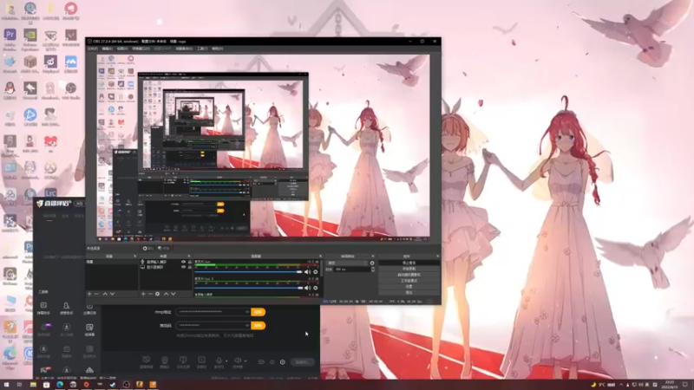Click Start Recording in OBS controls
694x390 pixels.
click(409, 269)
